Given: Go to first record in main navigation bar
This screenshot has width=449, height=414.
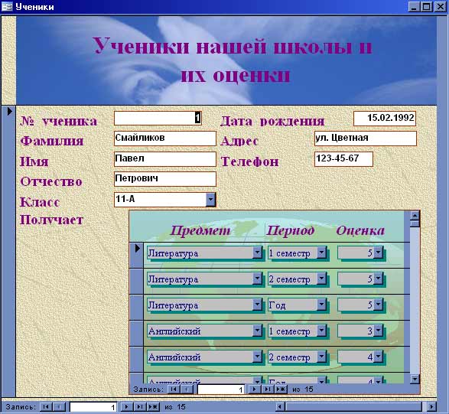Looking at the screenshot, I should [x=46, y=407].
